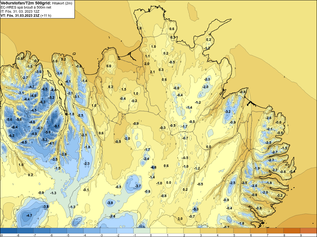Click the legend swatch between 0 and 1
The image size is (317, 237).
coord(158,231)
